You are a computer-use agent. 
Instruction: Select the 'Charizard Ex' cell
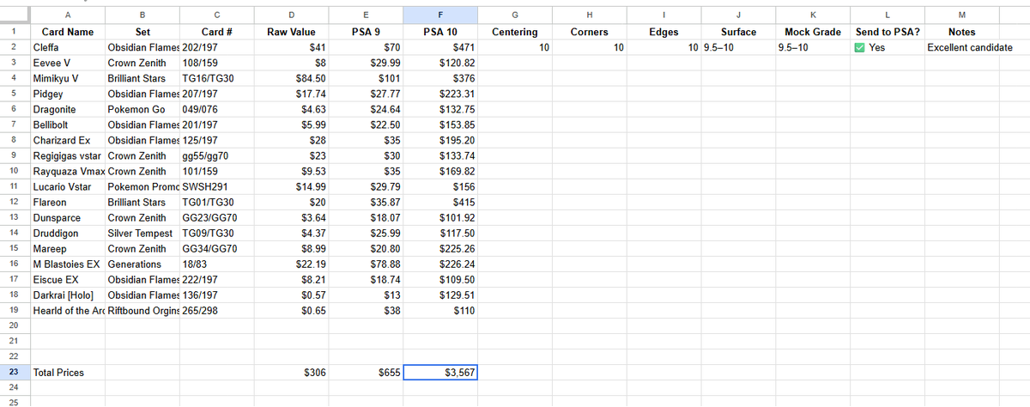[67, 141]
